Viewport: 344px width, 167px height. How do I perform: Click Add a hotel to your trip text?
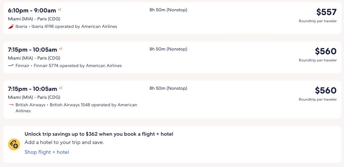64,142
